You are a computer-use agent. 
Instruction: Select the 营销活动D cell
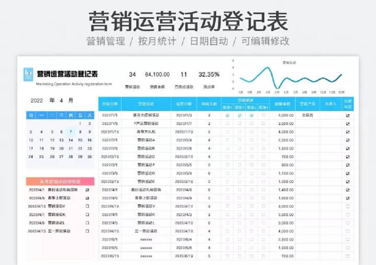click(146, 173)
